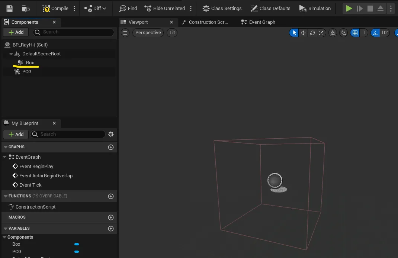
Task: Select the PCG variable
Action: click(x=17, y=252)
